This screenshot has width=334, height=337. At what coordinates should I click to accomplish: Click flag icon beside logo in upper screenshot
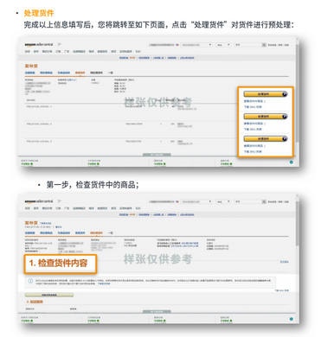[x=60, y=44]
